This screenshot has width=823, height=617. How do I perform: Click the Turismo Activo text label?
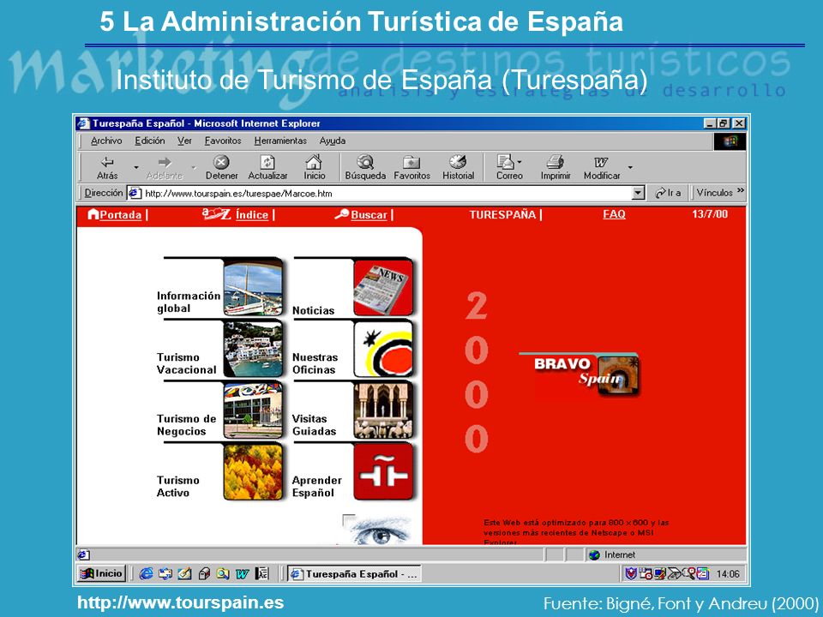point(178,486)
